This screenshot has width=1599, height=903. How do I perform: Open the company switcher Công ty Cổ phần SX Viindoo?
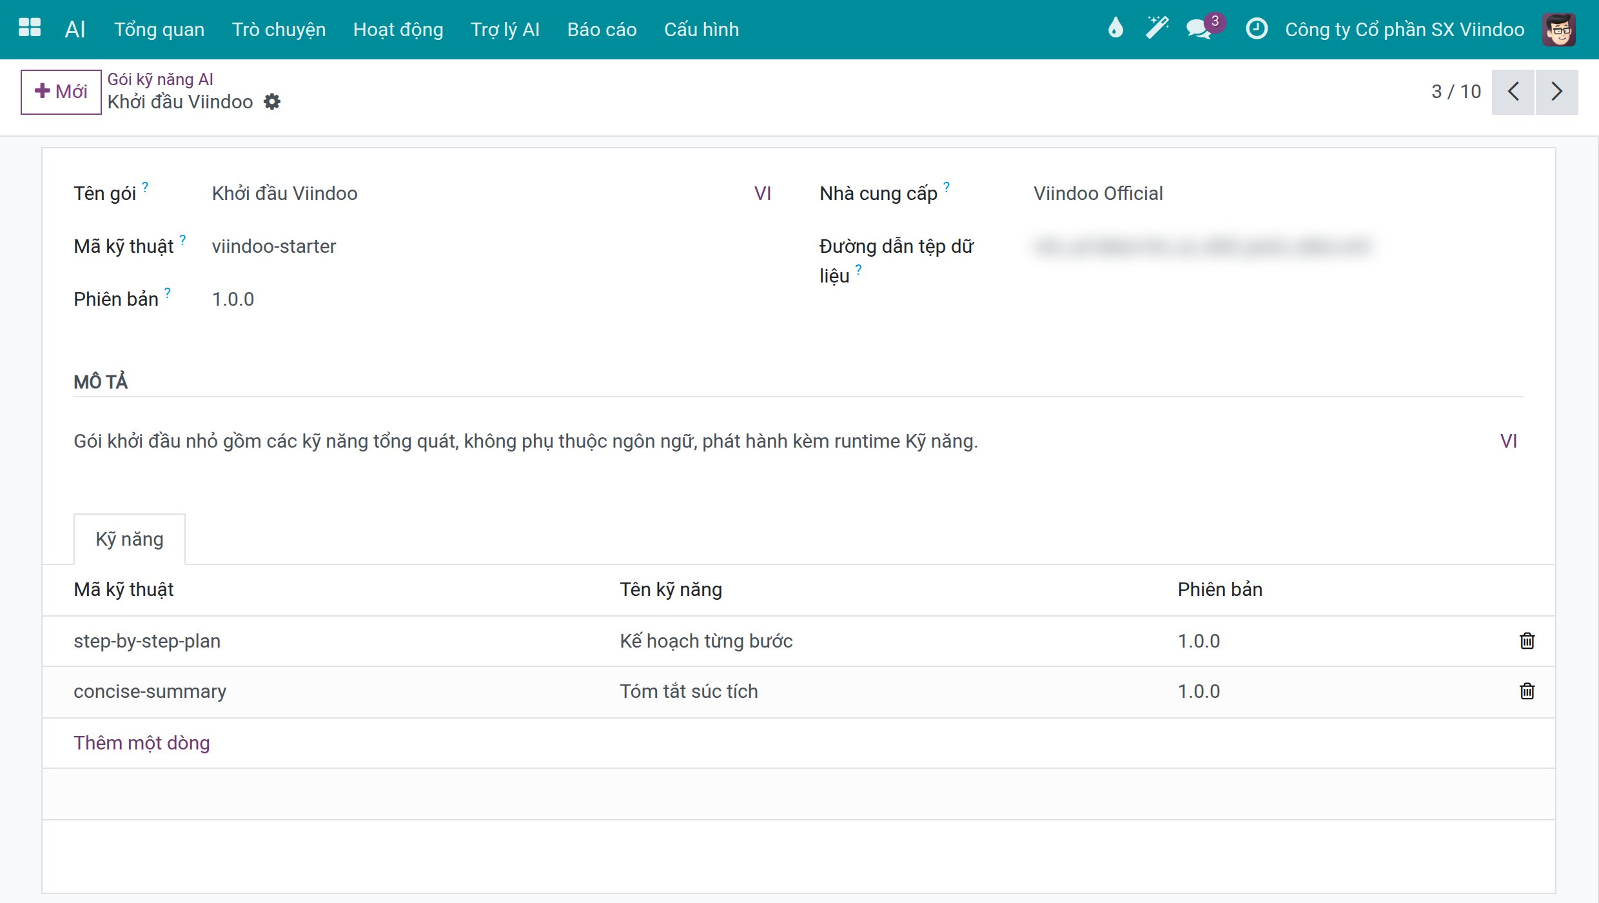coord(1405,29)
